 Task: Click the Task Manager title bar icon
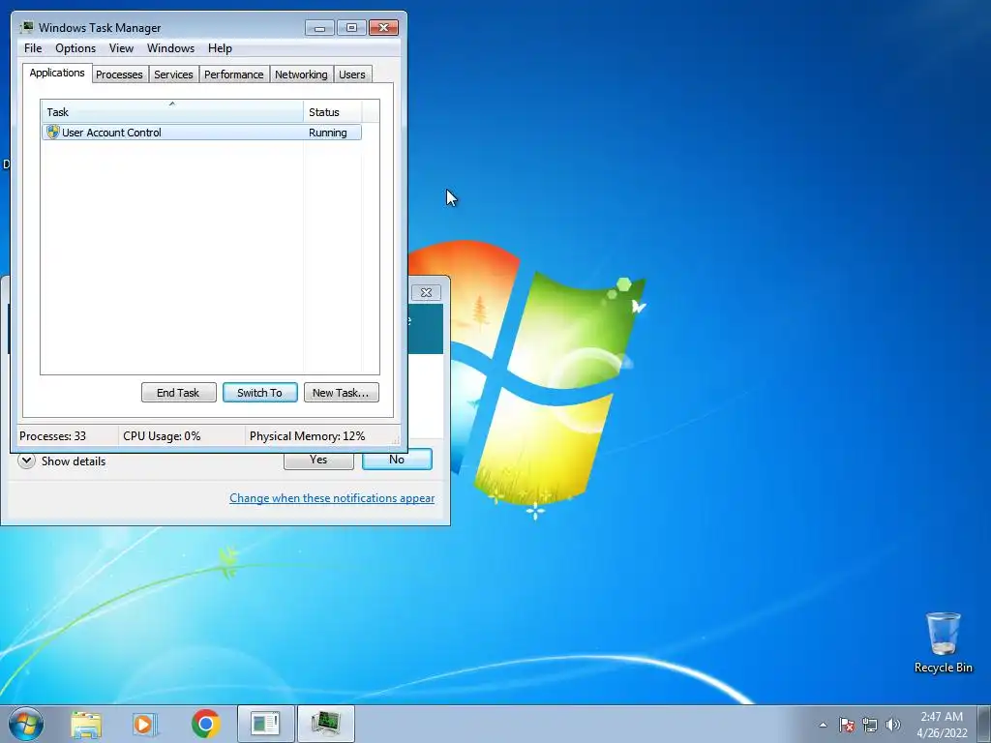pyautogui.click(x=26, y=27)
